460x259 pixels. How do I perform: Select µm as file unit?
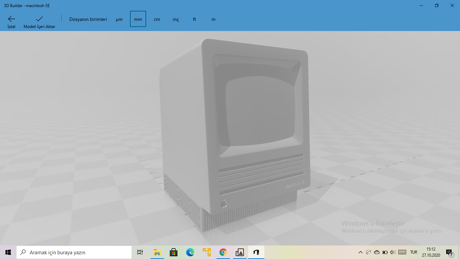pos(119,19)
